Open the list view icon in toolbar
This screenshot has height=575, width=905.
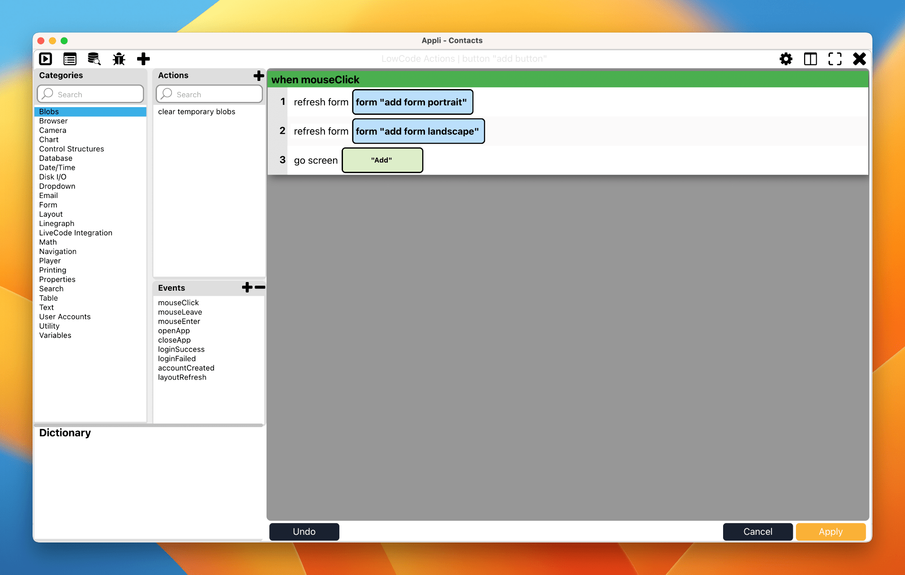(x=70, y=59)
